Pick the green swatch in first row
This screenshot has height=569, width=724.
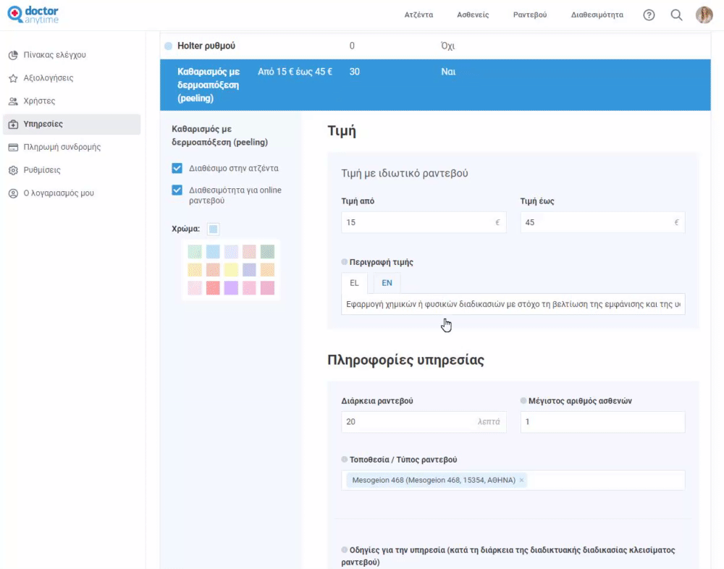(195, 252)
